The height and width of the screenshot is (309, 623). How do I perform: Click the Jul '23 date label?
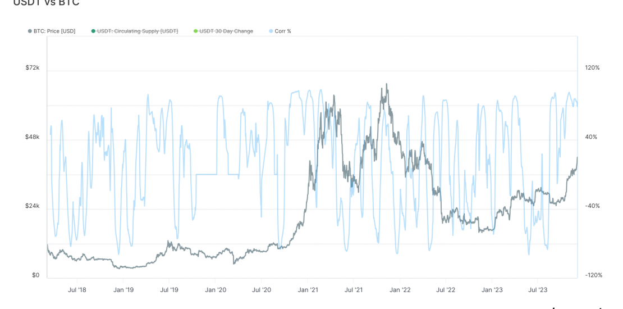click(x=538, y=290)
